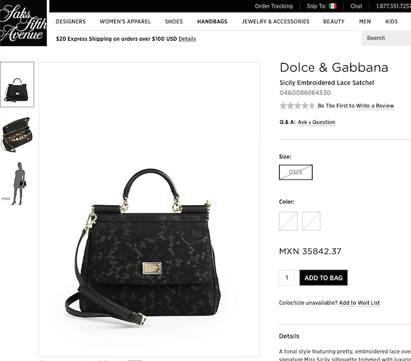Image resolution: width=411 pixels, height=361 pixels.
Task: Click the star rating icons
Action: tap(297, 106)
